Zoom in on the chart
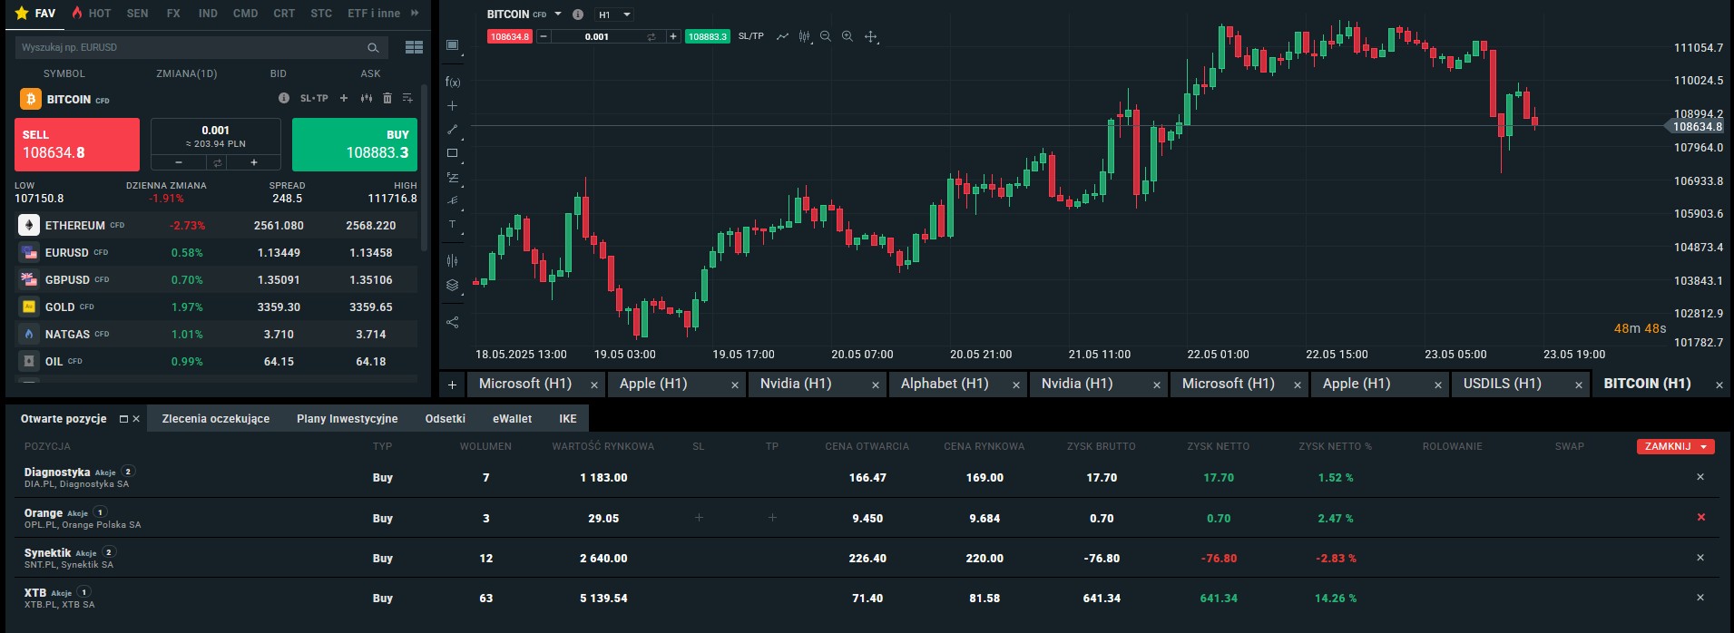The height and width of the screenshot is (633, 1734). (847, 37)
